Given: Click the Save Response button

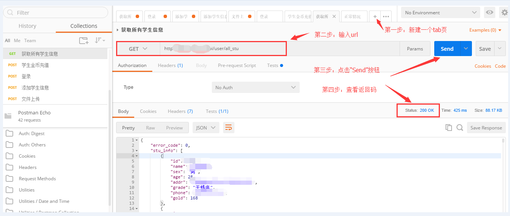Looking at the screenshot, I should 486,128.
